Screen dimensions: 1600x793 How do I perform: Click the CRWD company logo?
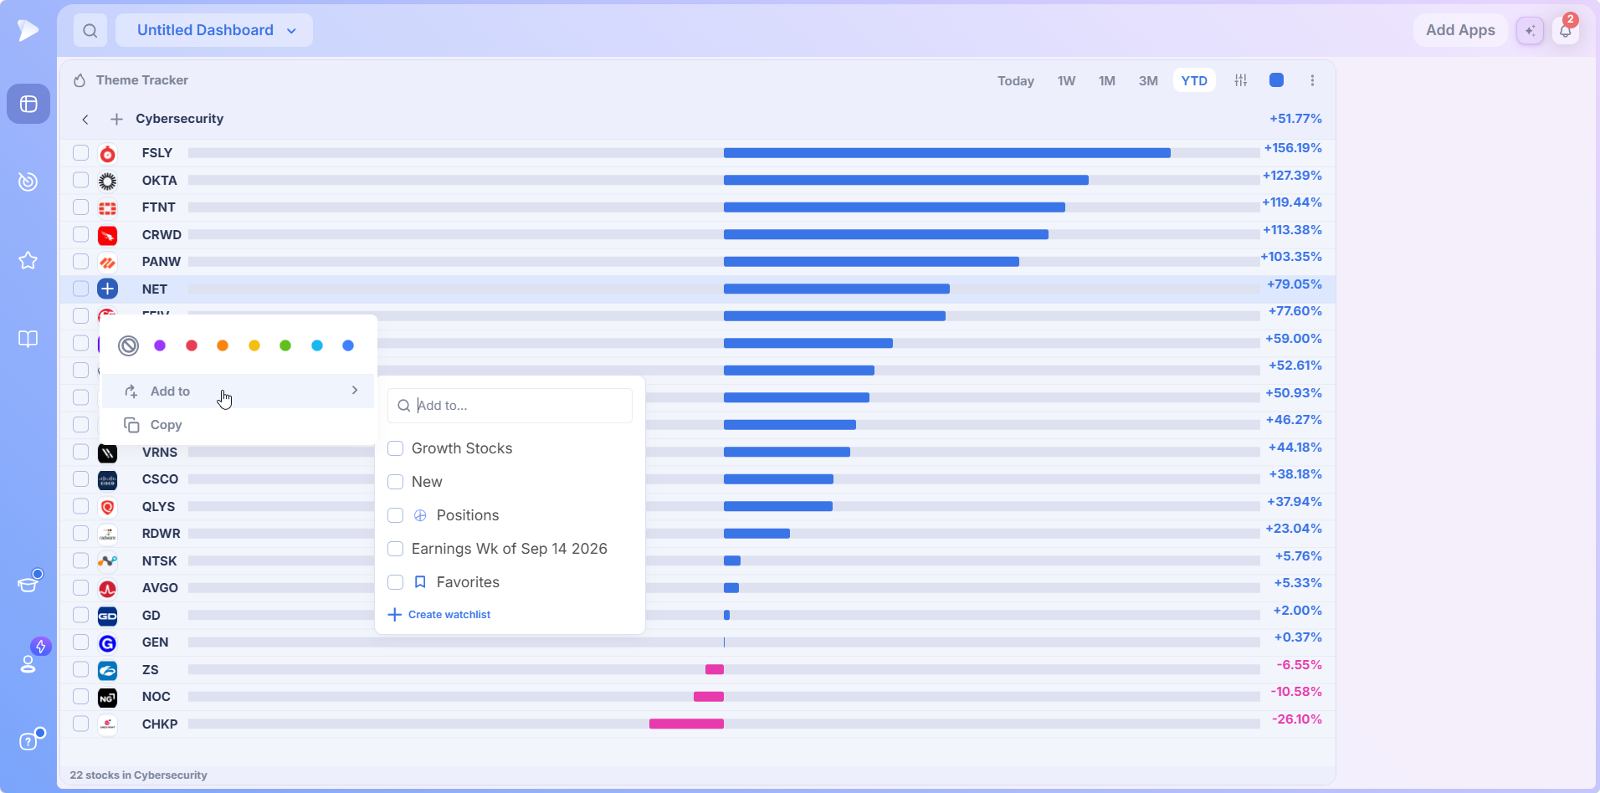(x=107, y=235)
